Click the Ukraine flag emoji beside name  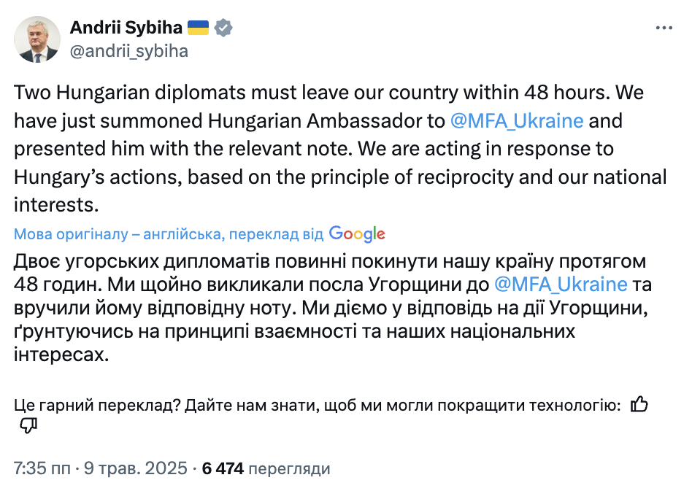(198, 28)
